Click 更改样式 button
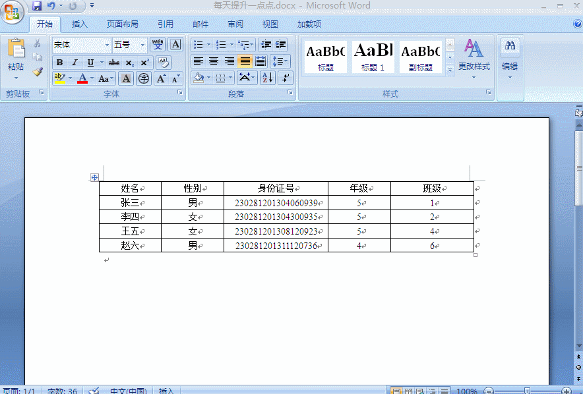The width and height of the screenshot is (583, 394). coord(474,59)
